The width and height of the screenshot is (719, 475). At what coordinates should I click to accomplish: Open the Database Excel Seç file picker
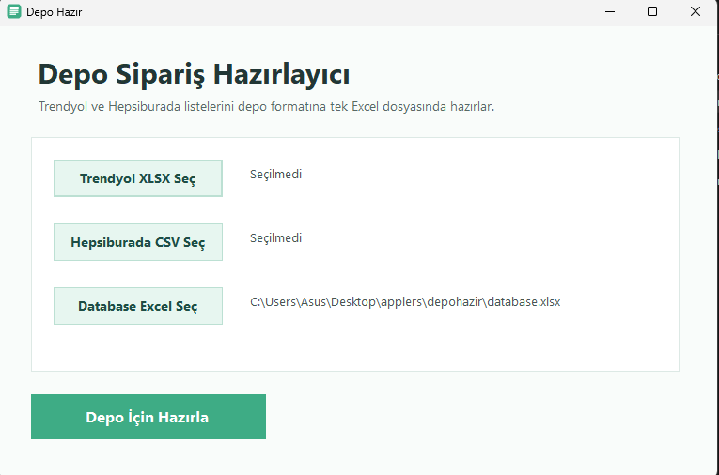coord(138,306)
